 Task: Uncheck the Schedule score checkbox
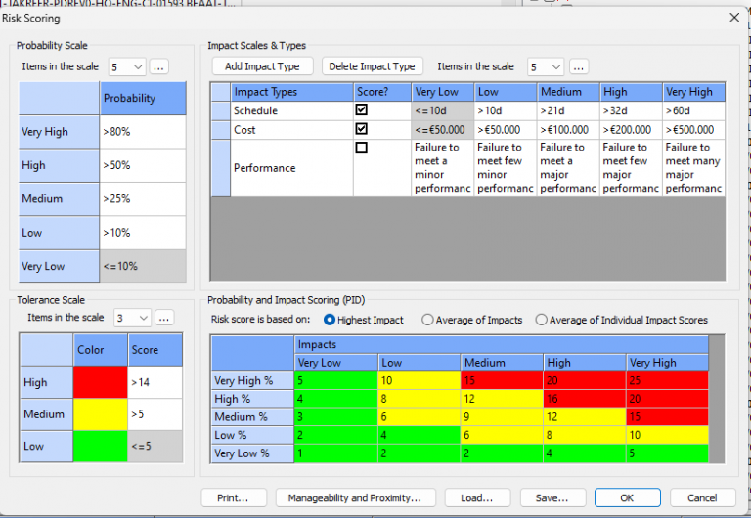(x=362, y=110)
